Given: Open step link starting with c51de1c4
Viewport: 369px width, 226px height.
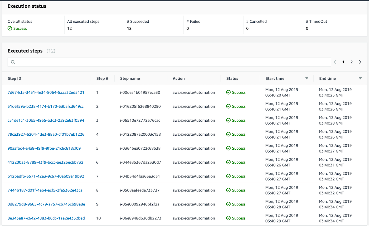Looking at the screenshot, I should click(x=46, y=120).
